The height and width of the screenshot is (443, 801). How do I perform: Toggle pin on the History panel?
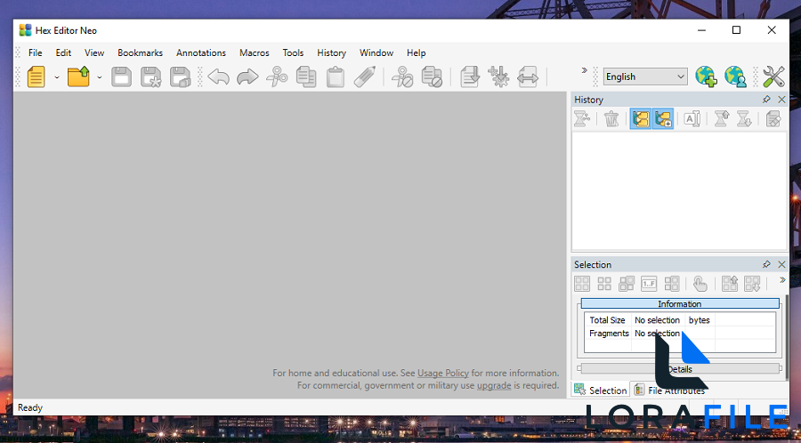pos(766,100)
